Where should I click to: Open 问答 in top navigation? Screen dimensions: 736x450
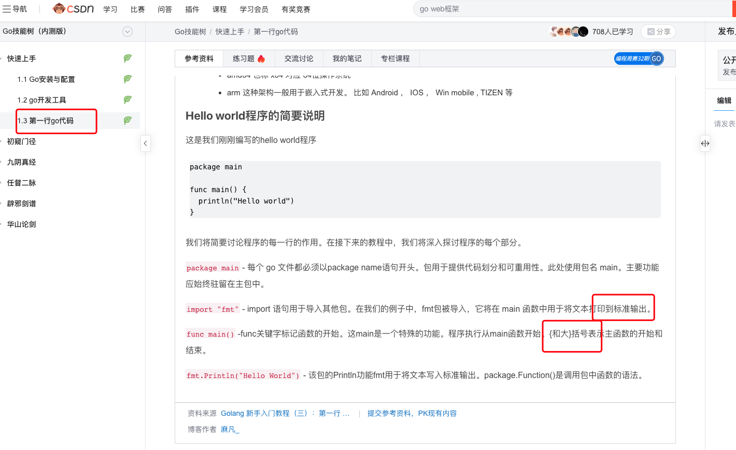[165, 9]
